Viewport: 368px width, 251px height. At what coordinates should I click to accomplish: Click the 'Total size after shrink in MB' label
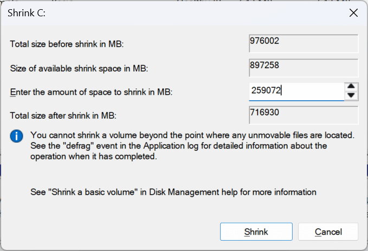(63, 115)
